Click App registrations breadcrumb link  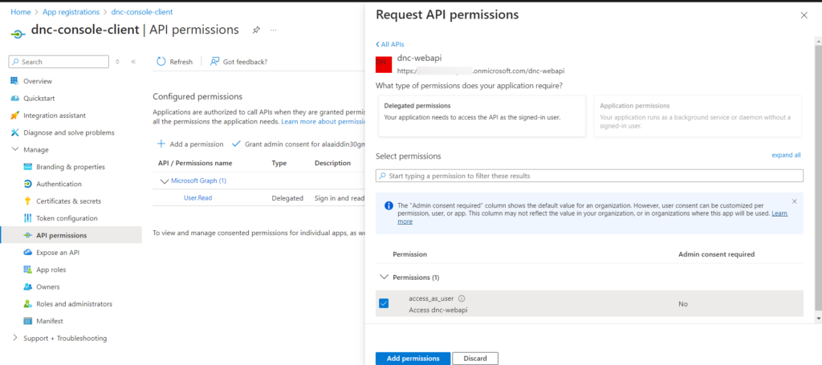tap(71, 11)
